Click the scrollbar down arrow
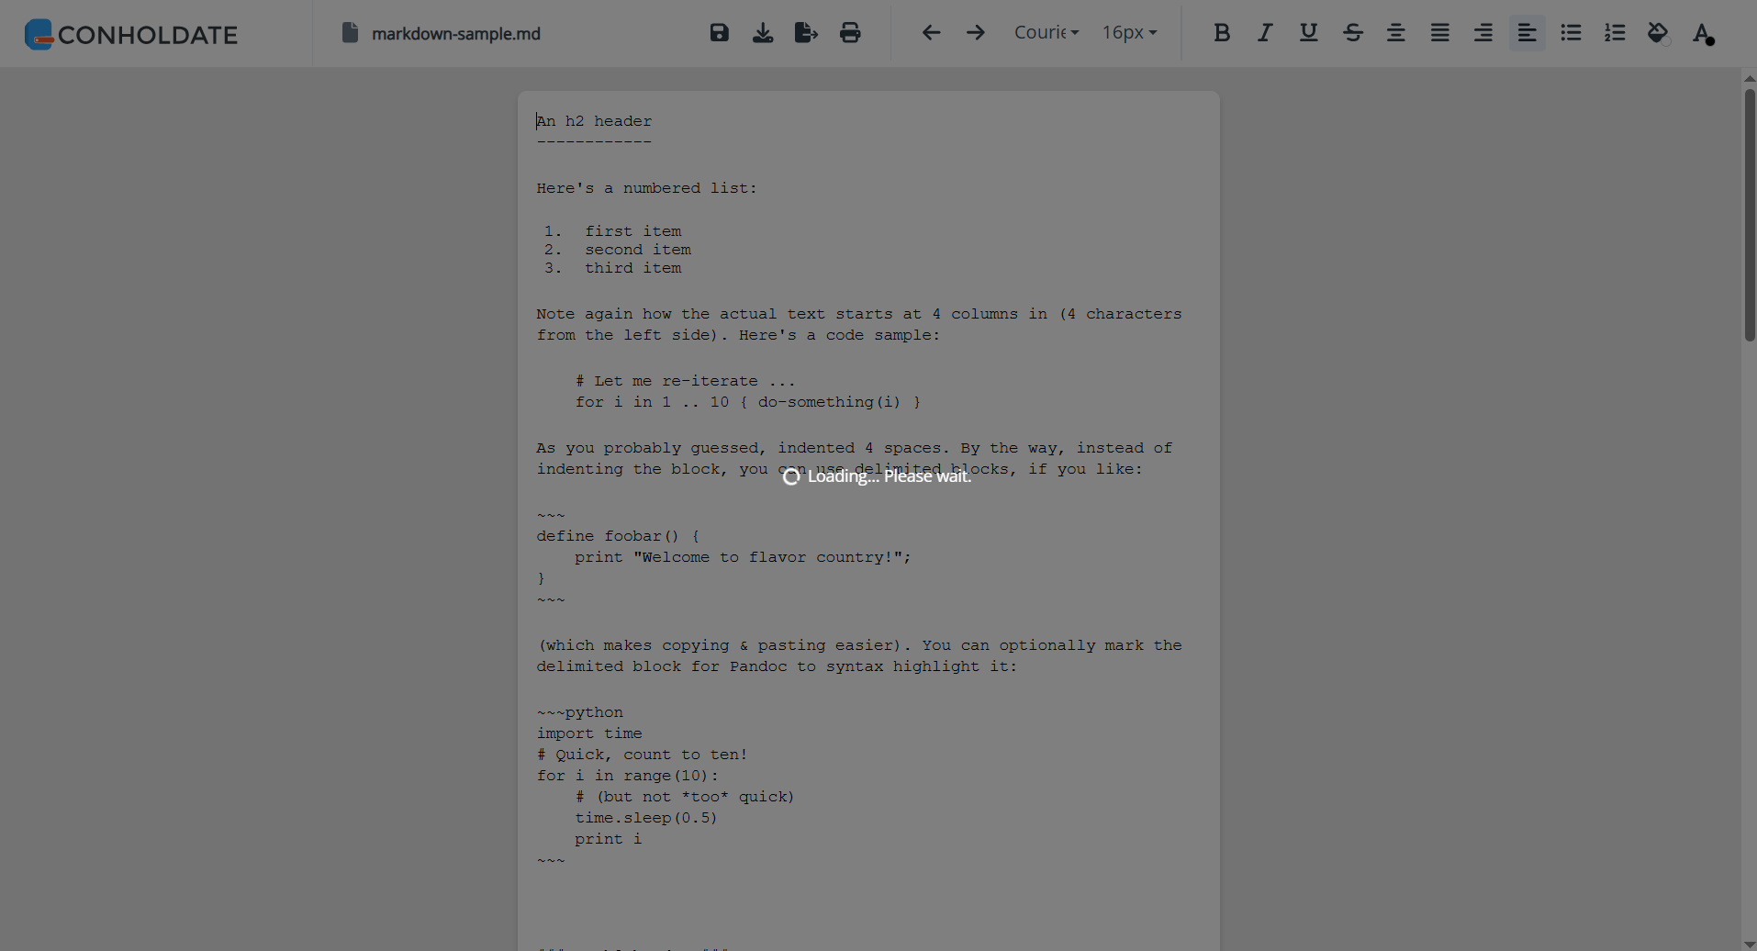 point(1750,945)
